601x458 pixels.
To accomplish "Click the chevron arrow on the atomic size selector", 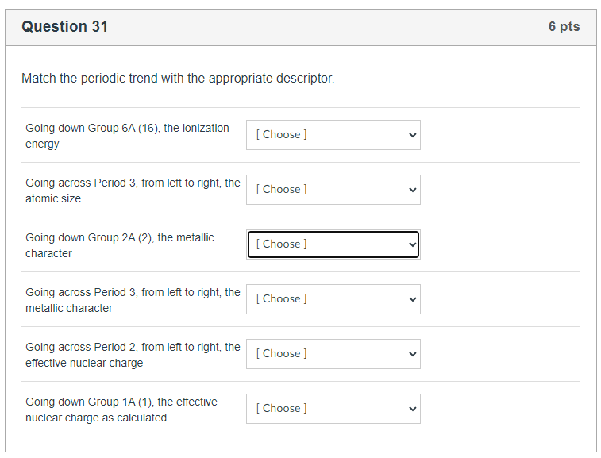I will pos(412,190).
